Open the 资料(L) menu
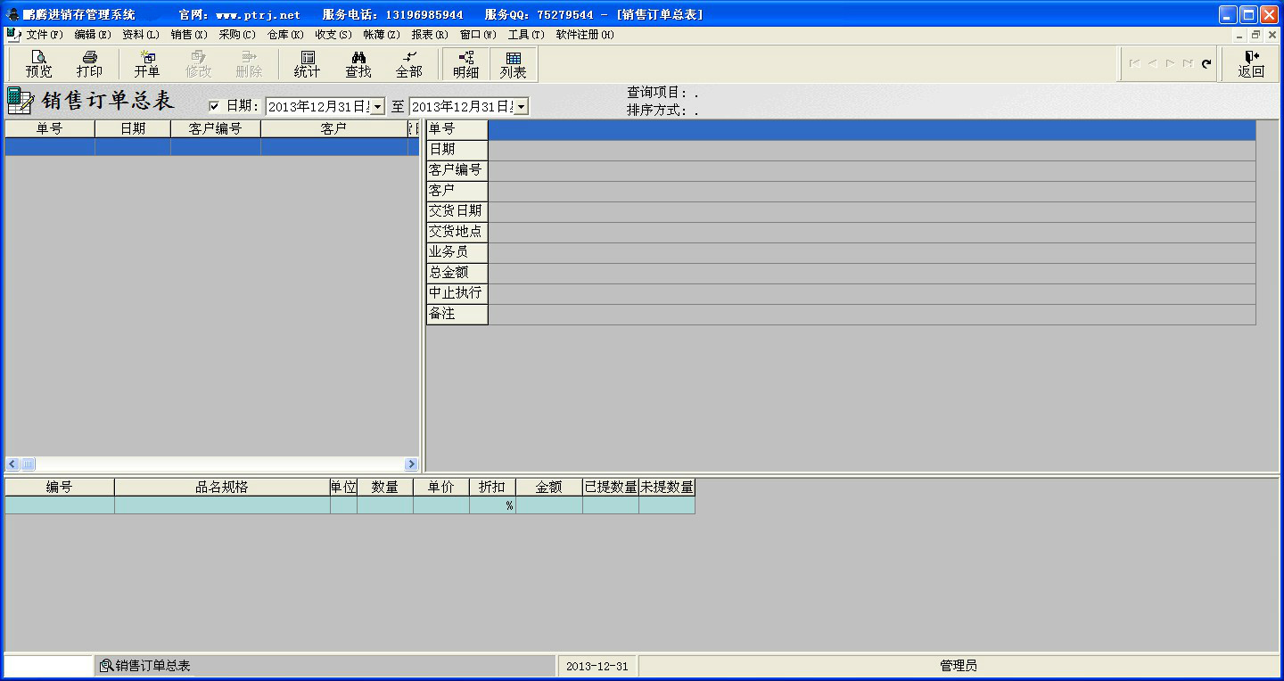This screenshot has width=1284, height=681. point(141,35)
